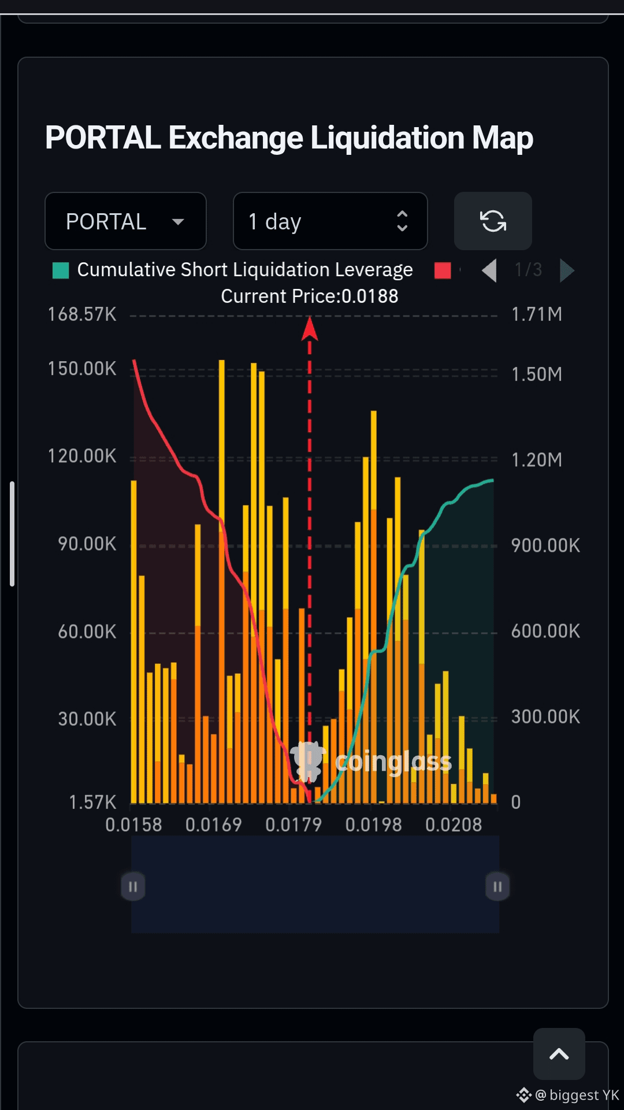The height and width of the screenshot is (1110, 624).
Task: Click the 900.00K right axis label
Action: click(x=545, y=545)
